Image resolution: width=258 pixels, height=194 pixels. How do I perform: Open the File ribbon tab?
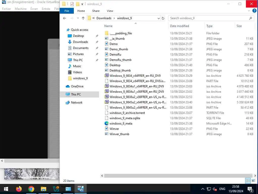click(67, 11)
